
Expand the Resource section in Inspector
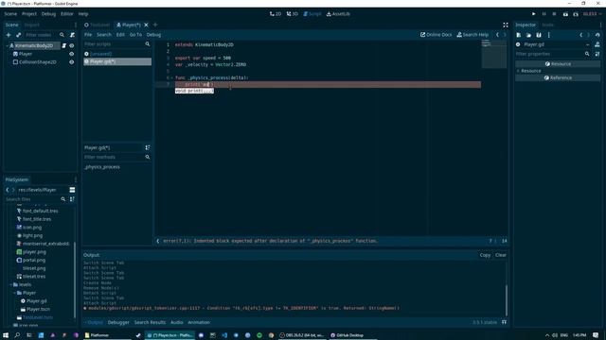[518, 71]
